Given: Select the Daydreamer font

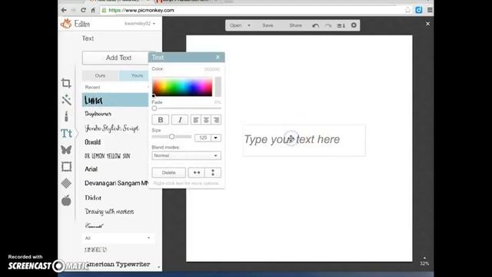Looking at the screenshot, I should [98, 114].
